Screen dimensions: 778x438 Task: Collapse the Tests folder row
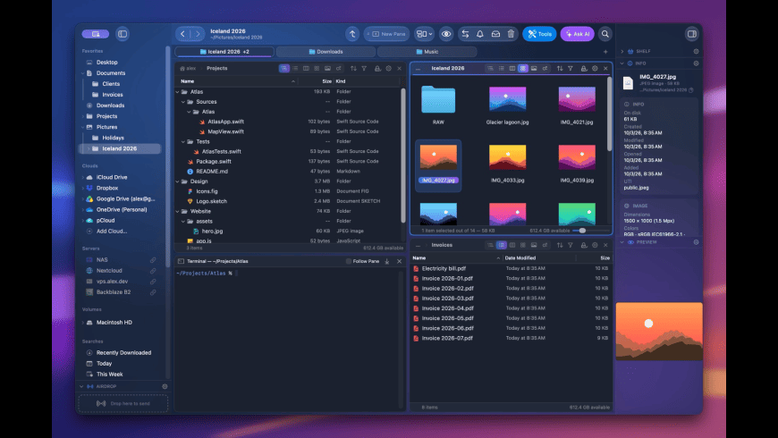pos(183,141)
